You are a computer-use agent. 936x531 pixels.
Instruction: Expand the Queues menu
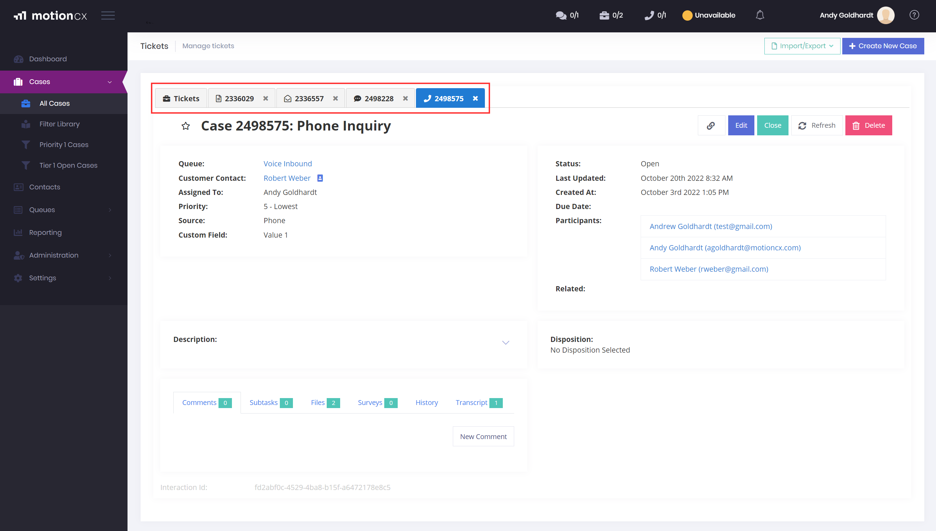pyautogui.click(x=63, y=210)
